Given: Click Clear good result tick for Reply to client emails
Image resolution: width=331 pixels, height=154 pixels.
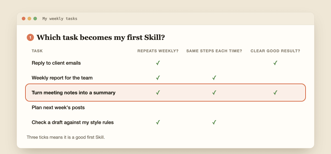Looking at the screenshot, I should tap(275, 63).
